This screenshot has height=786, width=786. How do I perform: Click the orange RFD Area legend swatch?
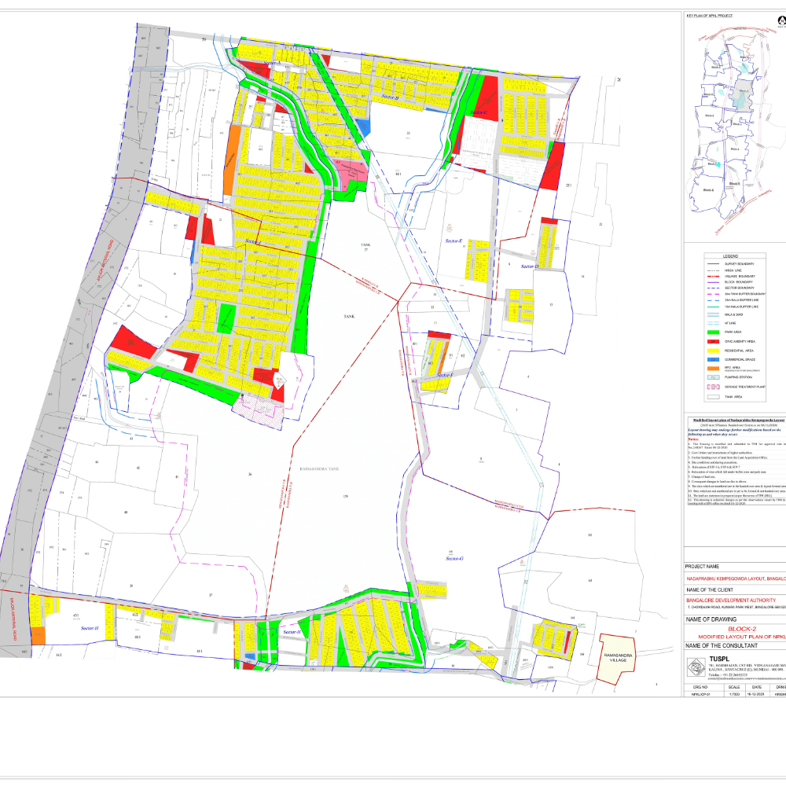[x=714, y=369]
